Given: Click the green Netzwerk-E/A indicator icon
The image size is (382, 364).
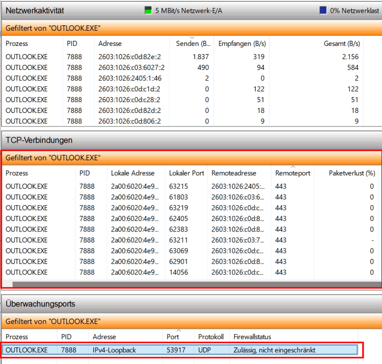Looking at the screenshot, I should 148,10.
